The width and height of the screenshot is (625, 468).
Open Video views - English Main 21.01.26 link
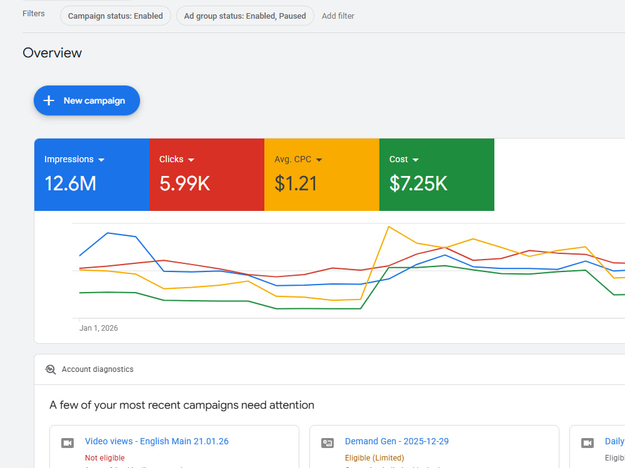[157, 441]
